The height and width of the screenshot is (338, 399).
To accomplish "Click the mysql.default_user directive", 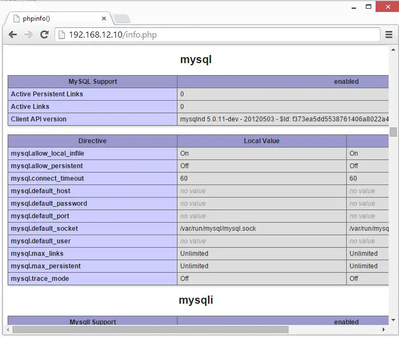I will (41, 241).
